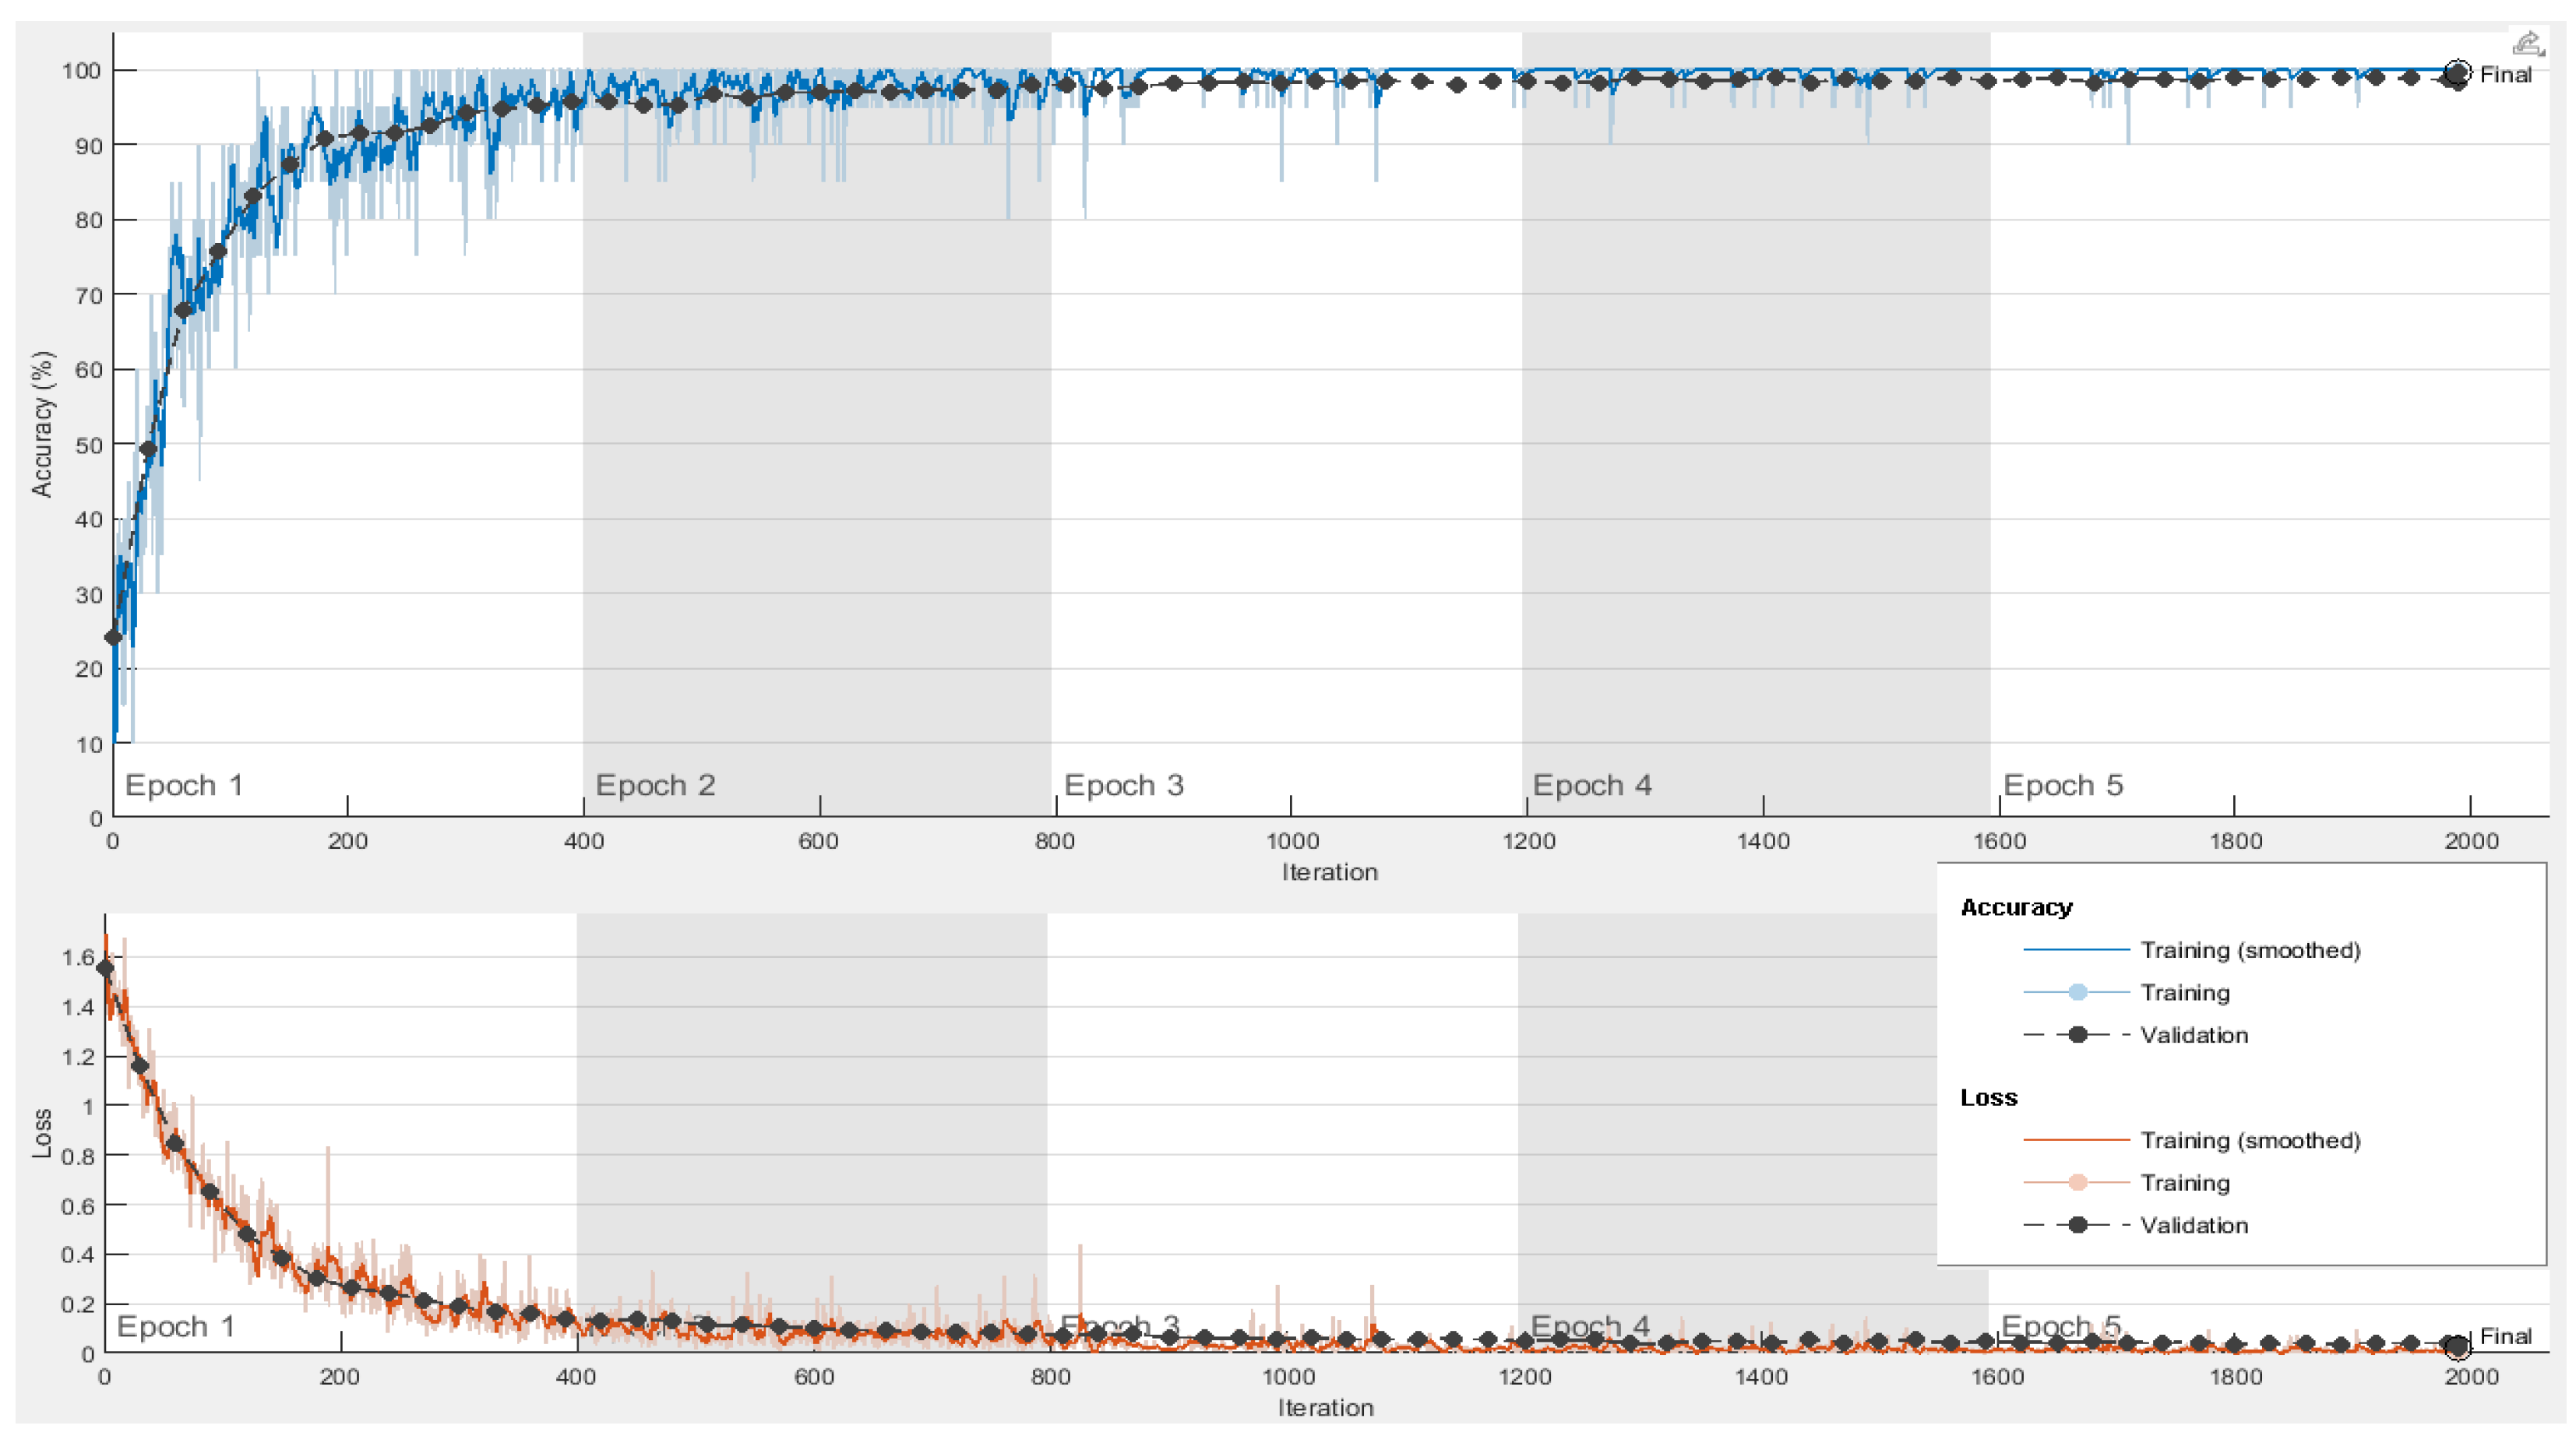Click first validation point on loss curve
2576x1443 pixels.
(x=105, y=968)
